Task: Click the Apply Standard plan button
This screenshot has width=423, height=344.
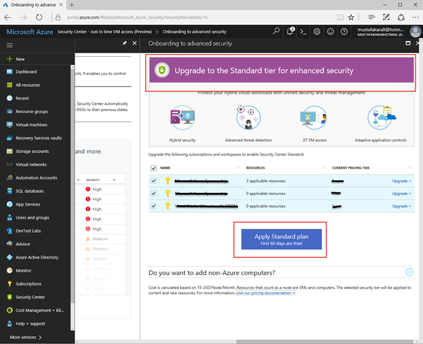Action: [x=281, y=239]
